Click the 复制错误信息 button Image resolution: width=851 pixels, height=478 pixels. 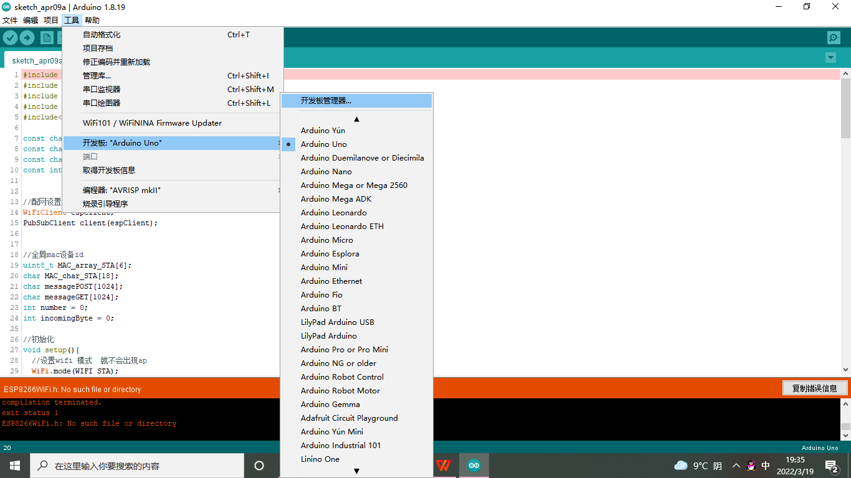click(815, 388)
